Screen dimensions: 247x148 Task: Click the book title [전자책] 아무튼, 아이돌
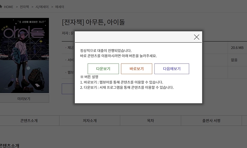click(x=93, y=22)
